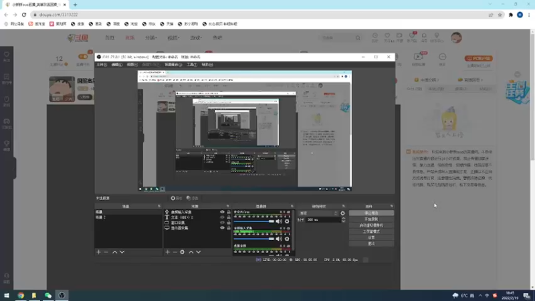Click the Douyu search input box

point(336,38)
